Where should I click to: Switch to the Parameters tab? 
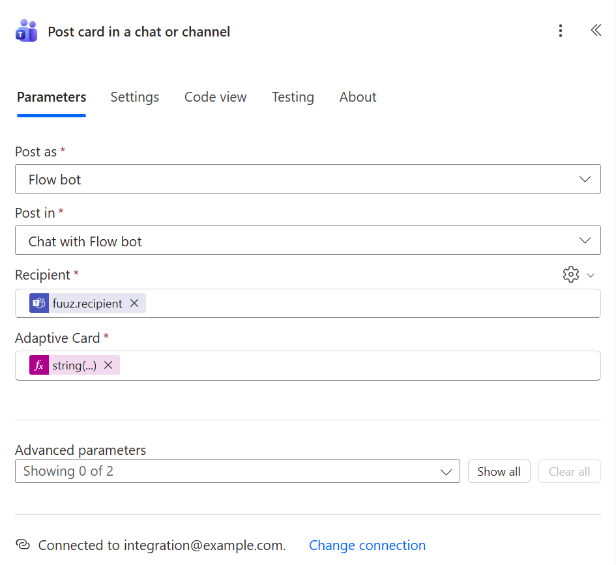tap(51, 97)
